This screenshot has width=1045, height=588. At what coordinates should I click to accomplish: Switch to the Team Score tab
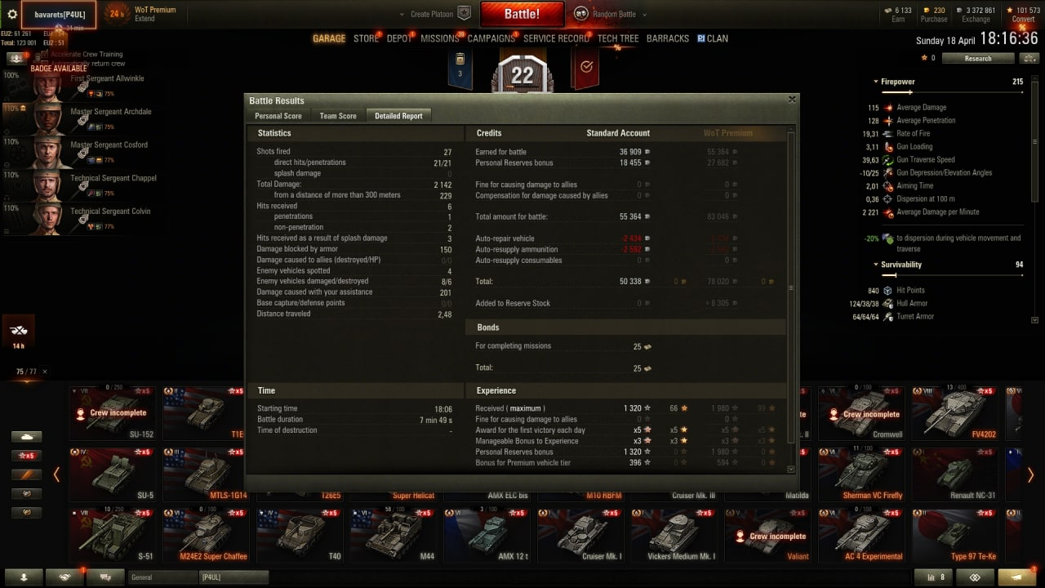click(338, 116)
